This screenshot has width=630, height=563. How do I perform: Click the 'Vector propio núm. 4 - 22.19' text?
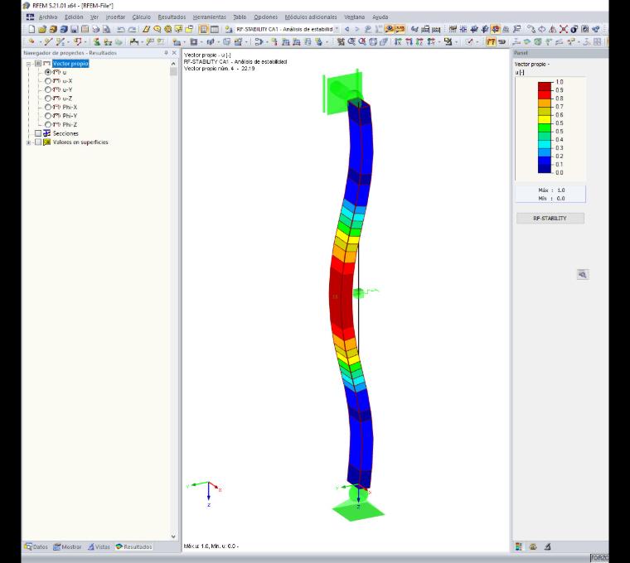(220, 69)
